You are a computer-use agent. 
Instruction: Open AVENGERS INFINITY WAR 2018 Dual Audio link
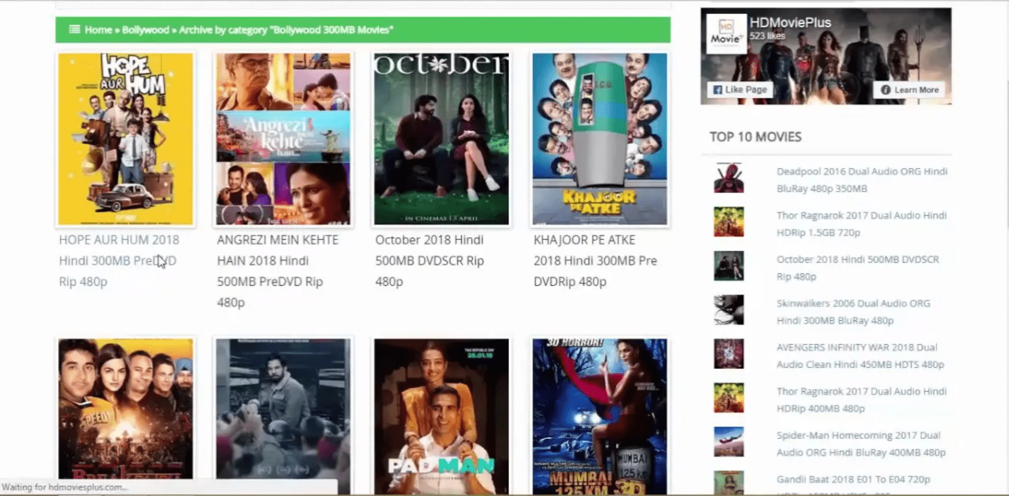pyautogui.click(x=860, y=356)
